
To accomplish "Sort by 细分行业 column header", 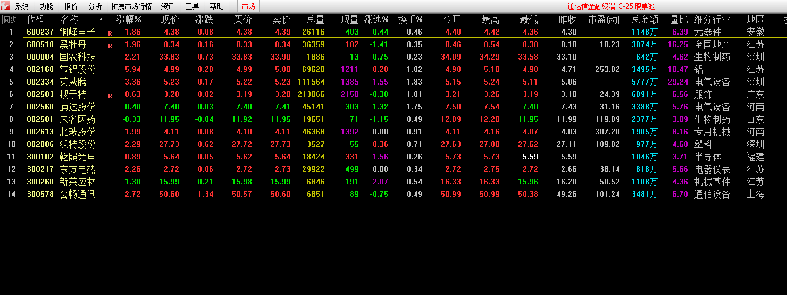I will click(712, 20).
